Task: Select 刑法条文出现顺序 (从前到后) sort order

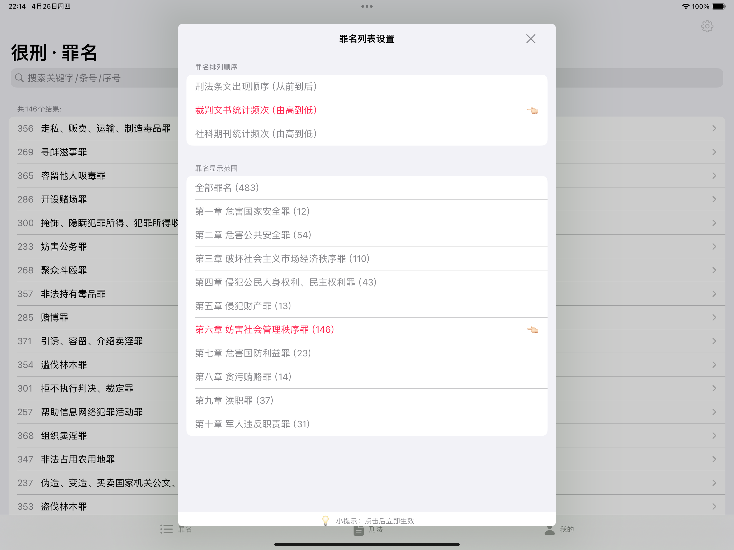Action: (367, 86)
